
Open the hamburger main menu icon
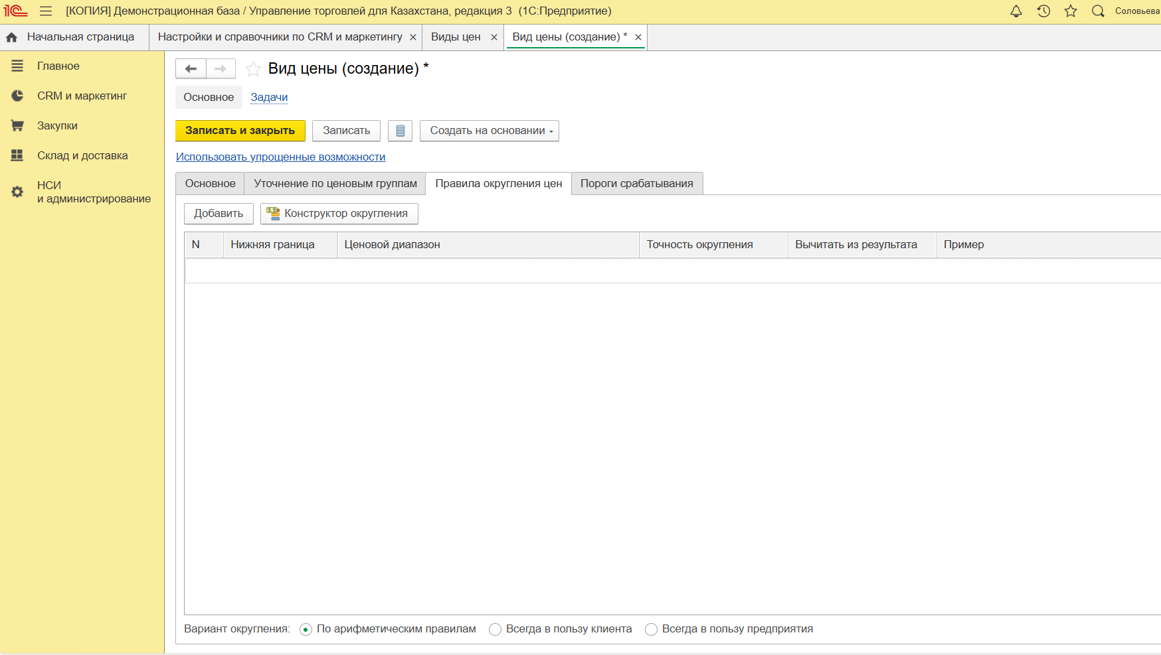click(46, 11)
